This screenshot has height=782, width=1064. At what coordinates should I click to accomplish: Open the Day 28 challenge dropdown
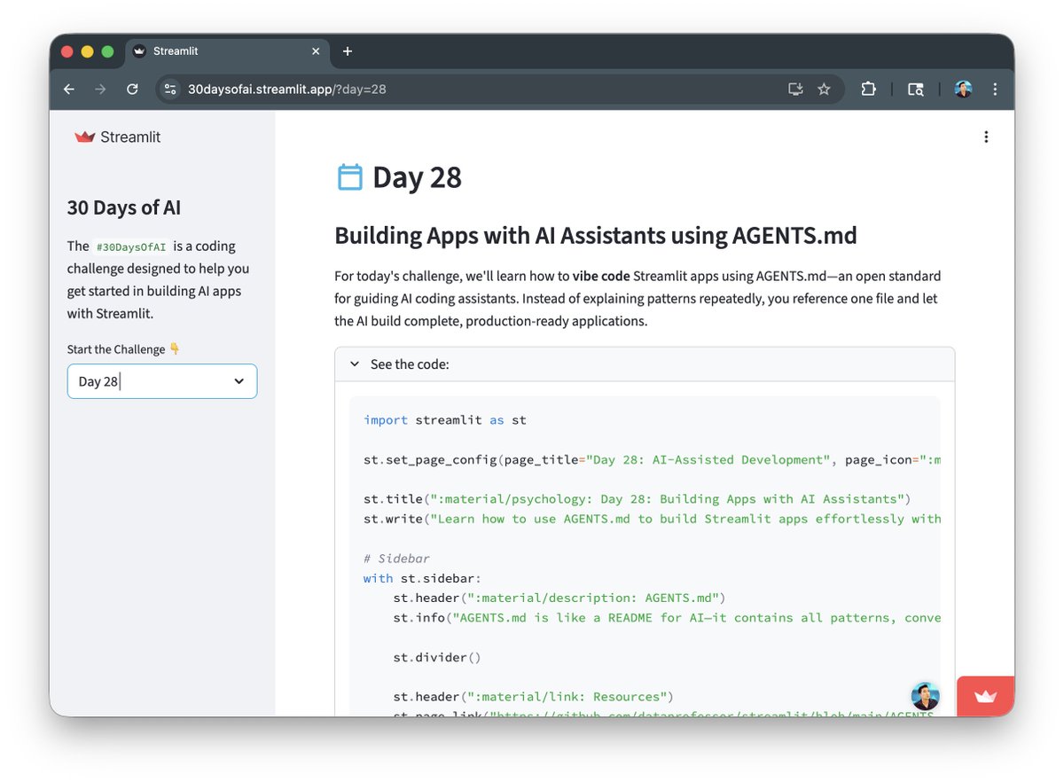pyautogui.click(x=162, y=381)
